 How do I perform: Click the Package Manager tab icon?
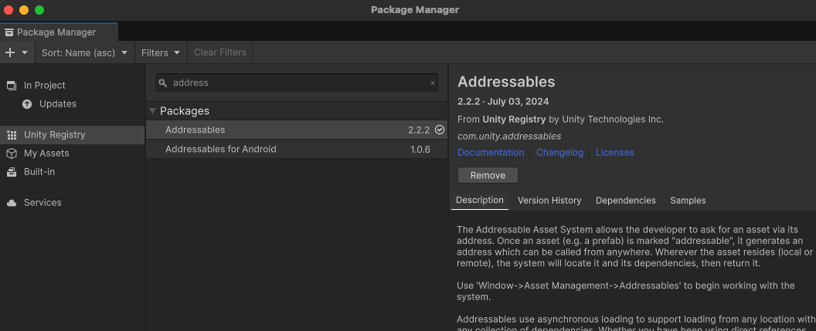click(8, 32)
